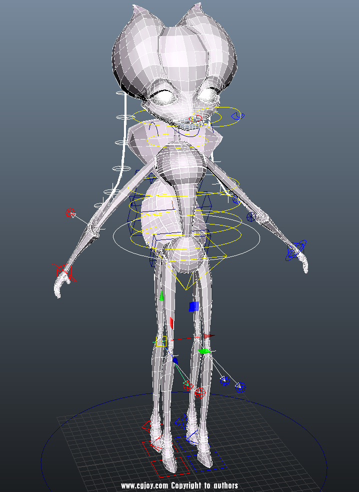Click the cgjoy.com copyright watermark text
This screenshot has height=492, width=359.
pos(179,485)
